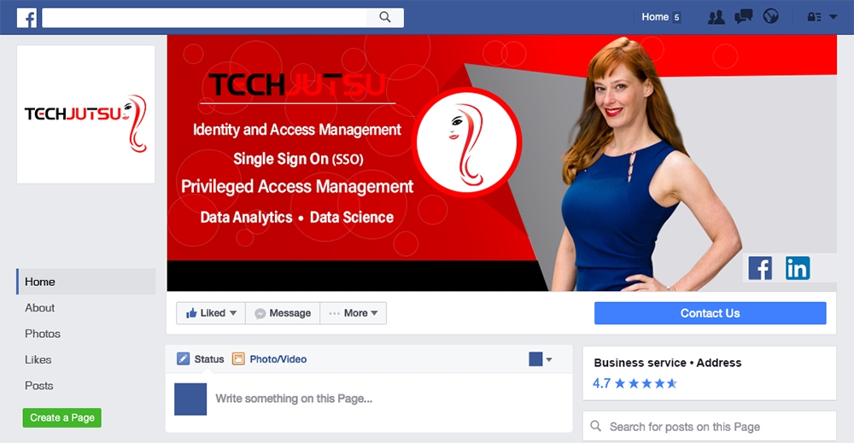Click the Write something on this Page field

coord(294,399)
